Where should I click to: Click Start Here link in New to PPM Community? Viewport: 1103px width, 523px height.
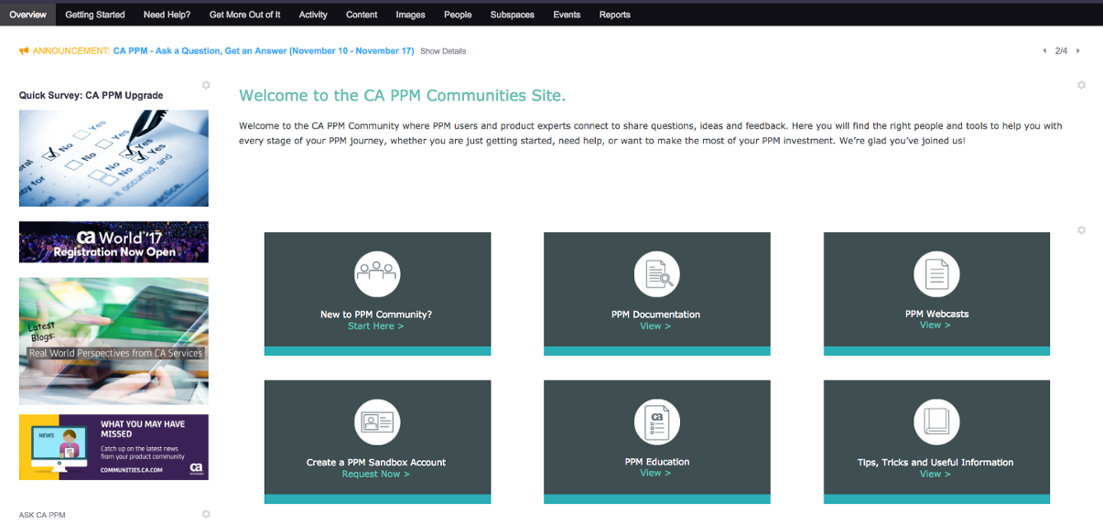[375, 326]
